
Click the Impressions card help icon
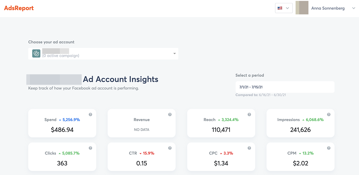328,114
